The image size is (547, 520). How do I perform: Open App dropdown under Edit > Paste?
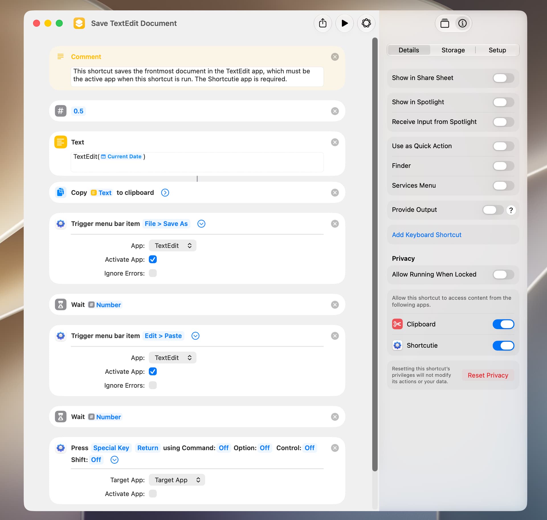(x=173, y=358)
